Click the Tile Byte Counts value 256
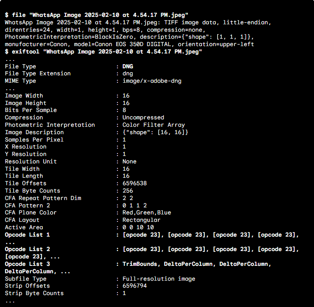This screenshot has height=307, width=314. click(128, 191)
